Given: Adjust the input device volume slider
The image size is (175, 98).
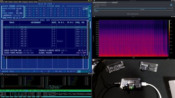Looking at the screenshot, I should point(130,8).
